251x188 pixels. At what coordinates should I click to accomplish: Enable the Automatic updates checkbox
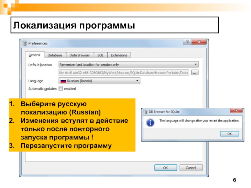(61, 89)
